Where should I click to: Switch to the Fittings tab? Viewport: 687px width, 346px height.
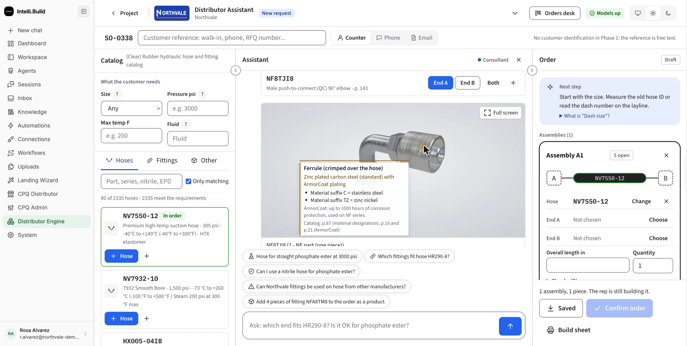(162, 160)
